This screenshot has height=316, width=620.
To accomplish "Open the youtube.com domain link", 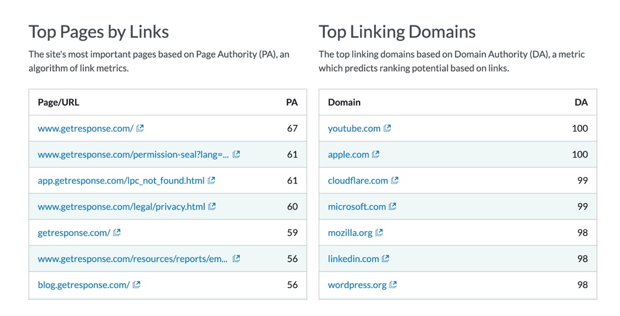I will pyautogui.click(x=354, y=128).
